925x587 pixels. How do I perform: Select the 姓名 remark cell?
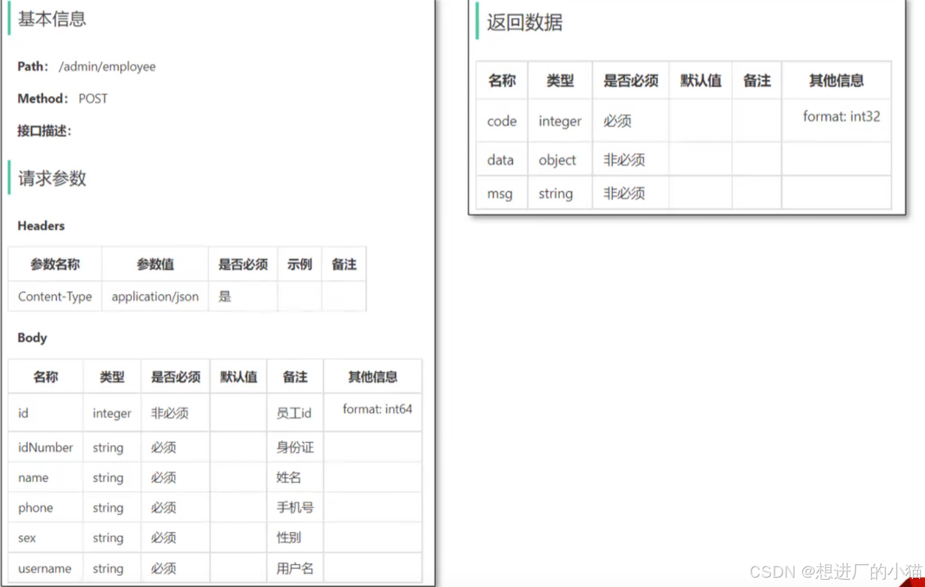click(x=295, y=478)
